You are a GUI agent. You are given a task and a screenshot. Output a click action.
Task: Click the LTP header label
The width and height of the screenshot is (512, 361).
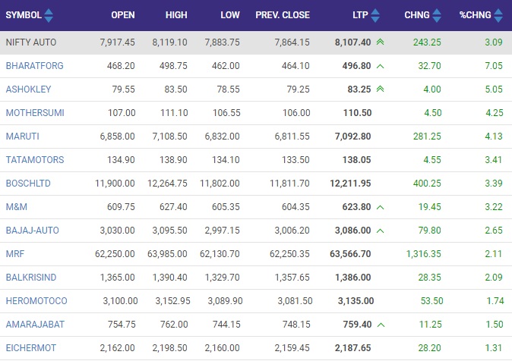coord(360,15)
